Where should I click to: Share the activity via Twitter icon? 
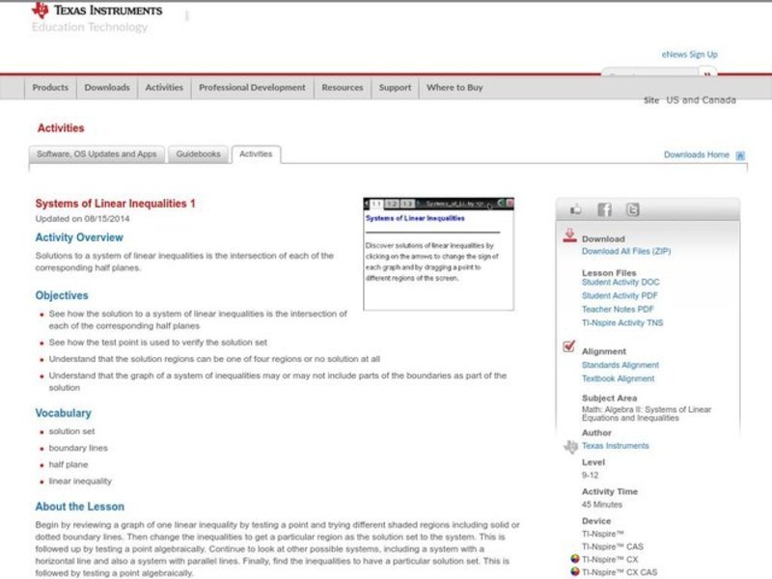click(632, 209)
